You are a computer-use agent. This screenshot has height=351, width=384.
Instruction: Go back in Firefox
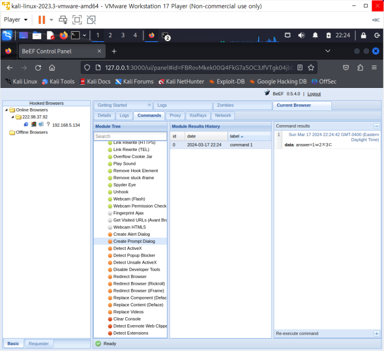(10, 68)
